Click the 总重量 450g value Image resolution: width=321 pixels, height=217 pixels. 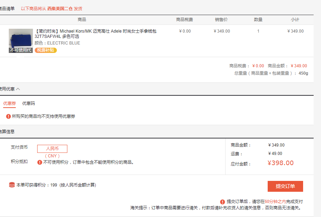[x=303, y=73]
